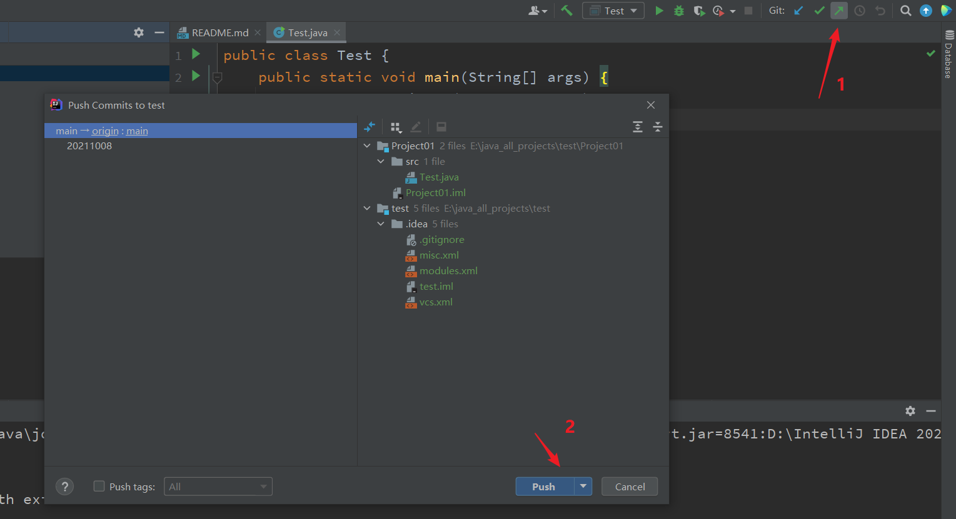Click the green Run button in toolbar
Viewport: 956px width, 519px height.
click(659, 11)
